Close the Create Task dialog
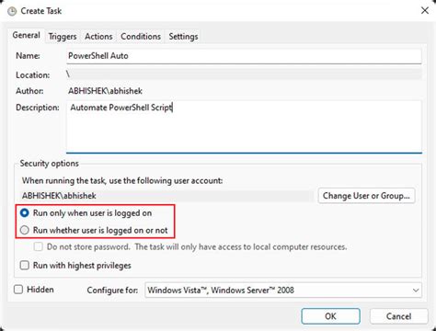 pos(425,11)
